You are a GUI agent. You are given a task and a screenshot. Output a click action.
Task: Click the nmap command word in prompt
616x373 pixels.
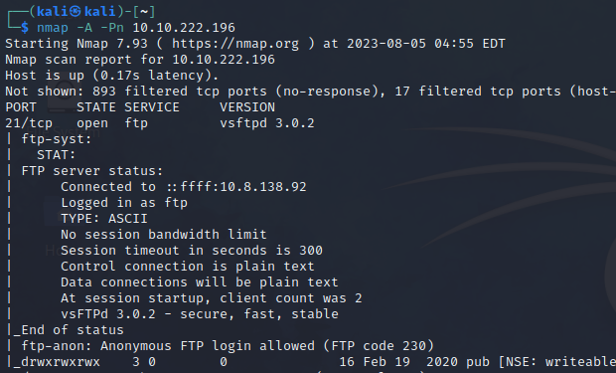tap(53, 28)
